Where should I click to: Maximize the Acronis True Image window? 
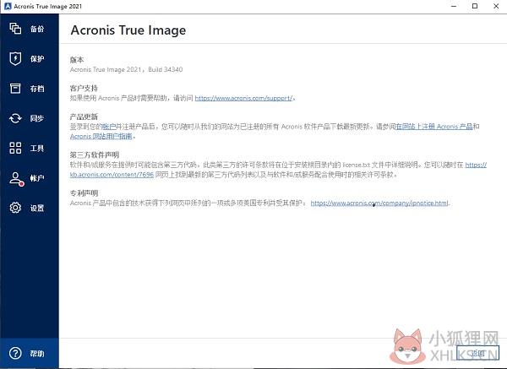[475, 6]
